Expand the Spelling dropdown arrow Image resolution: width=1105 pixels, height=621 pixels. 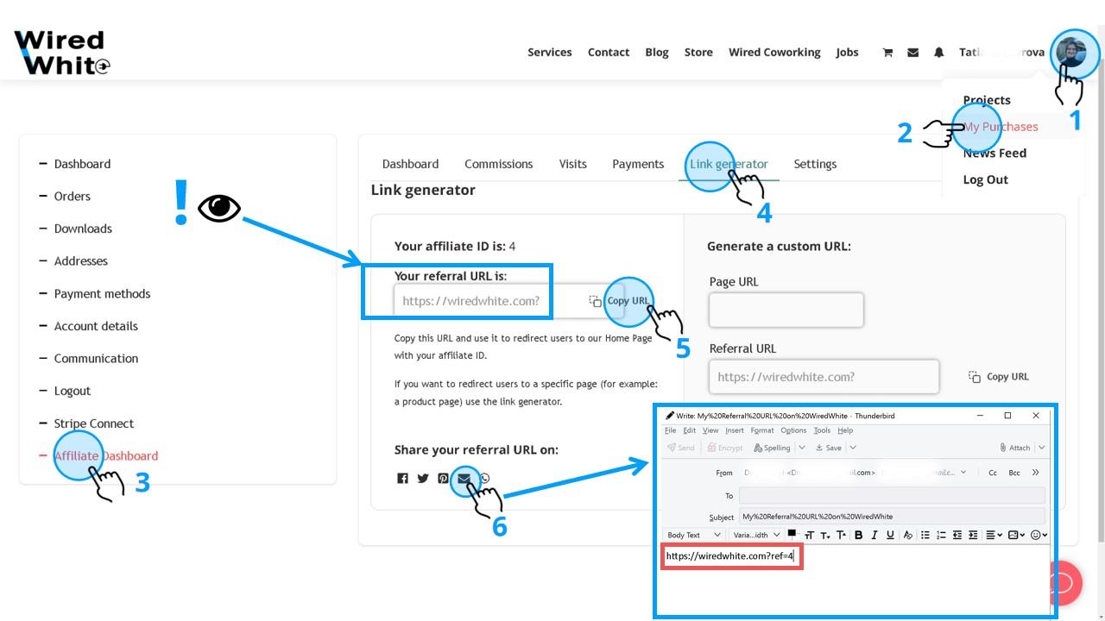point(802,448)
